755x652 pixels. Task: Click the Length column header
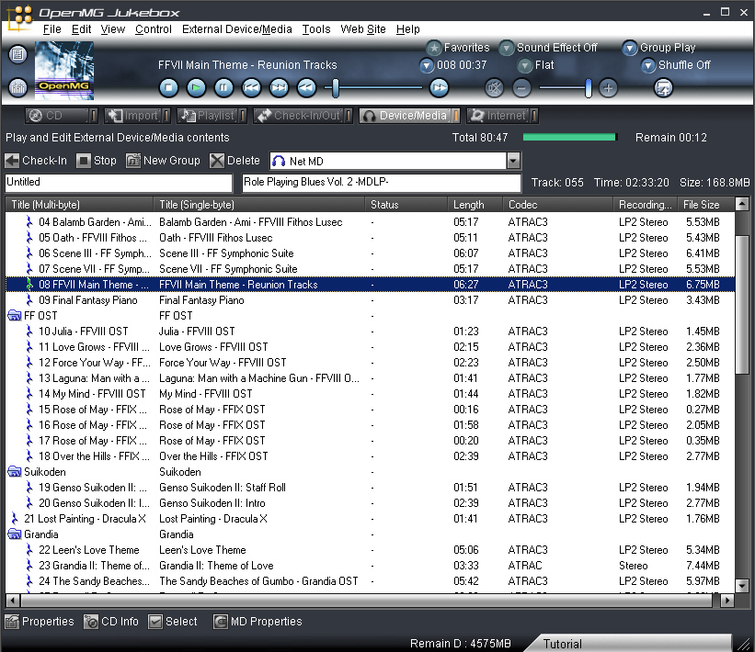pyautogui.click(x=475, y=205)
